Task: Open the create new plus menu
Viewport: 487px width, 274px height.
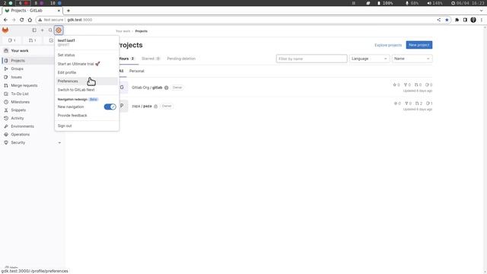Action: [43, 30]
